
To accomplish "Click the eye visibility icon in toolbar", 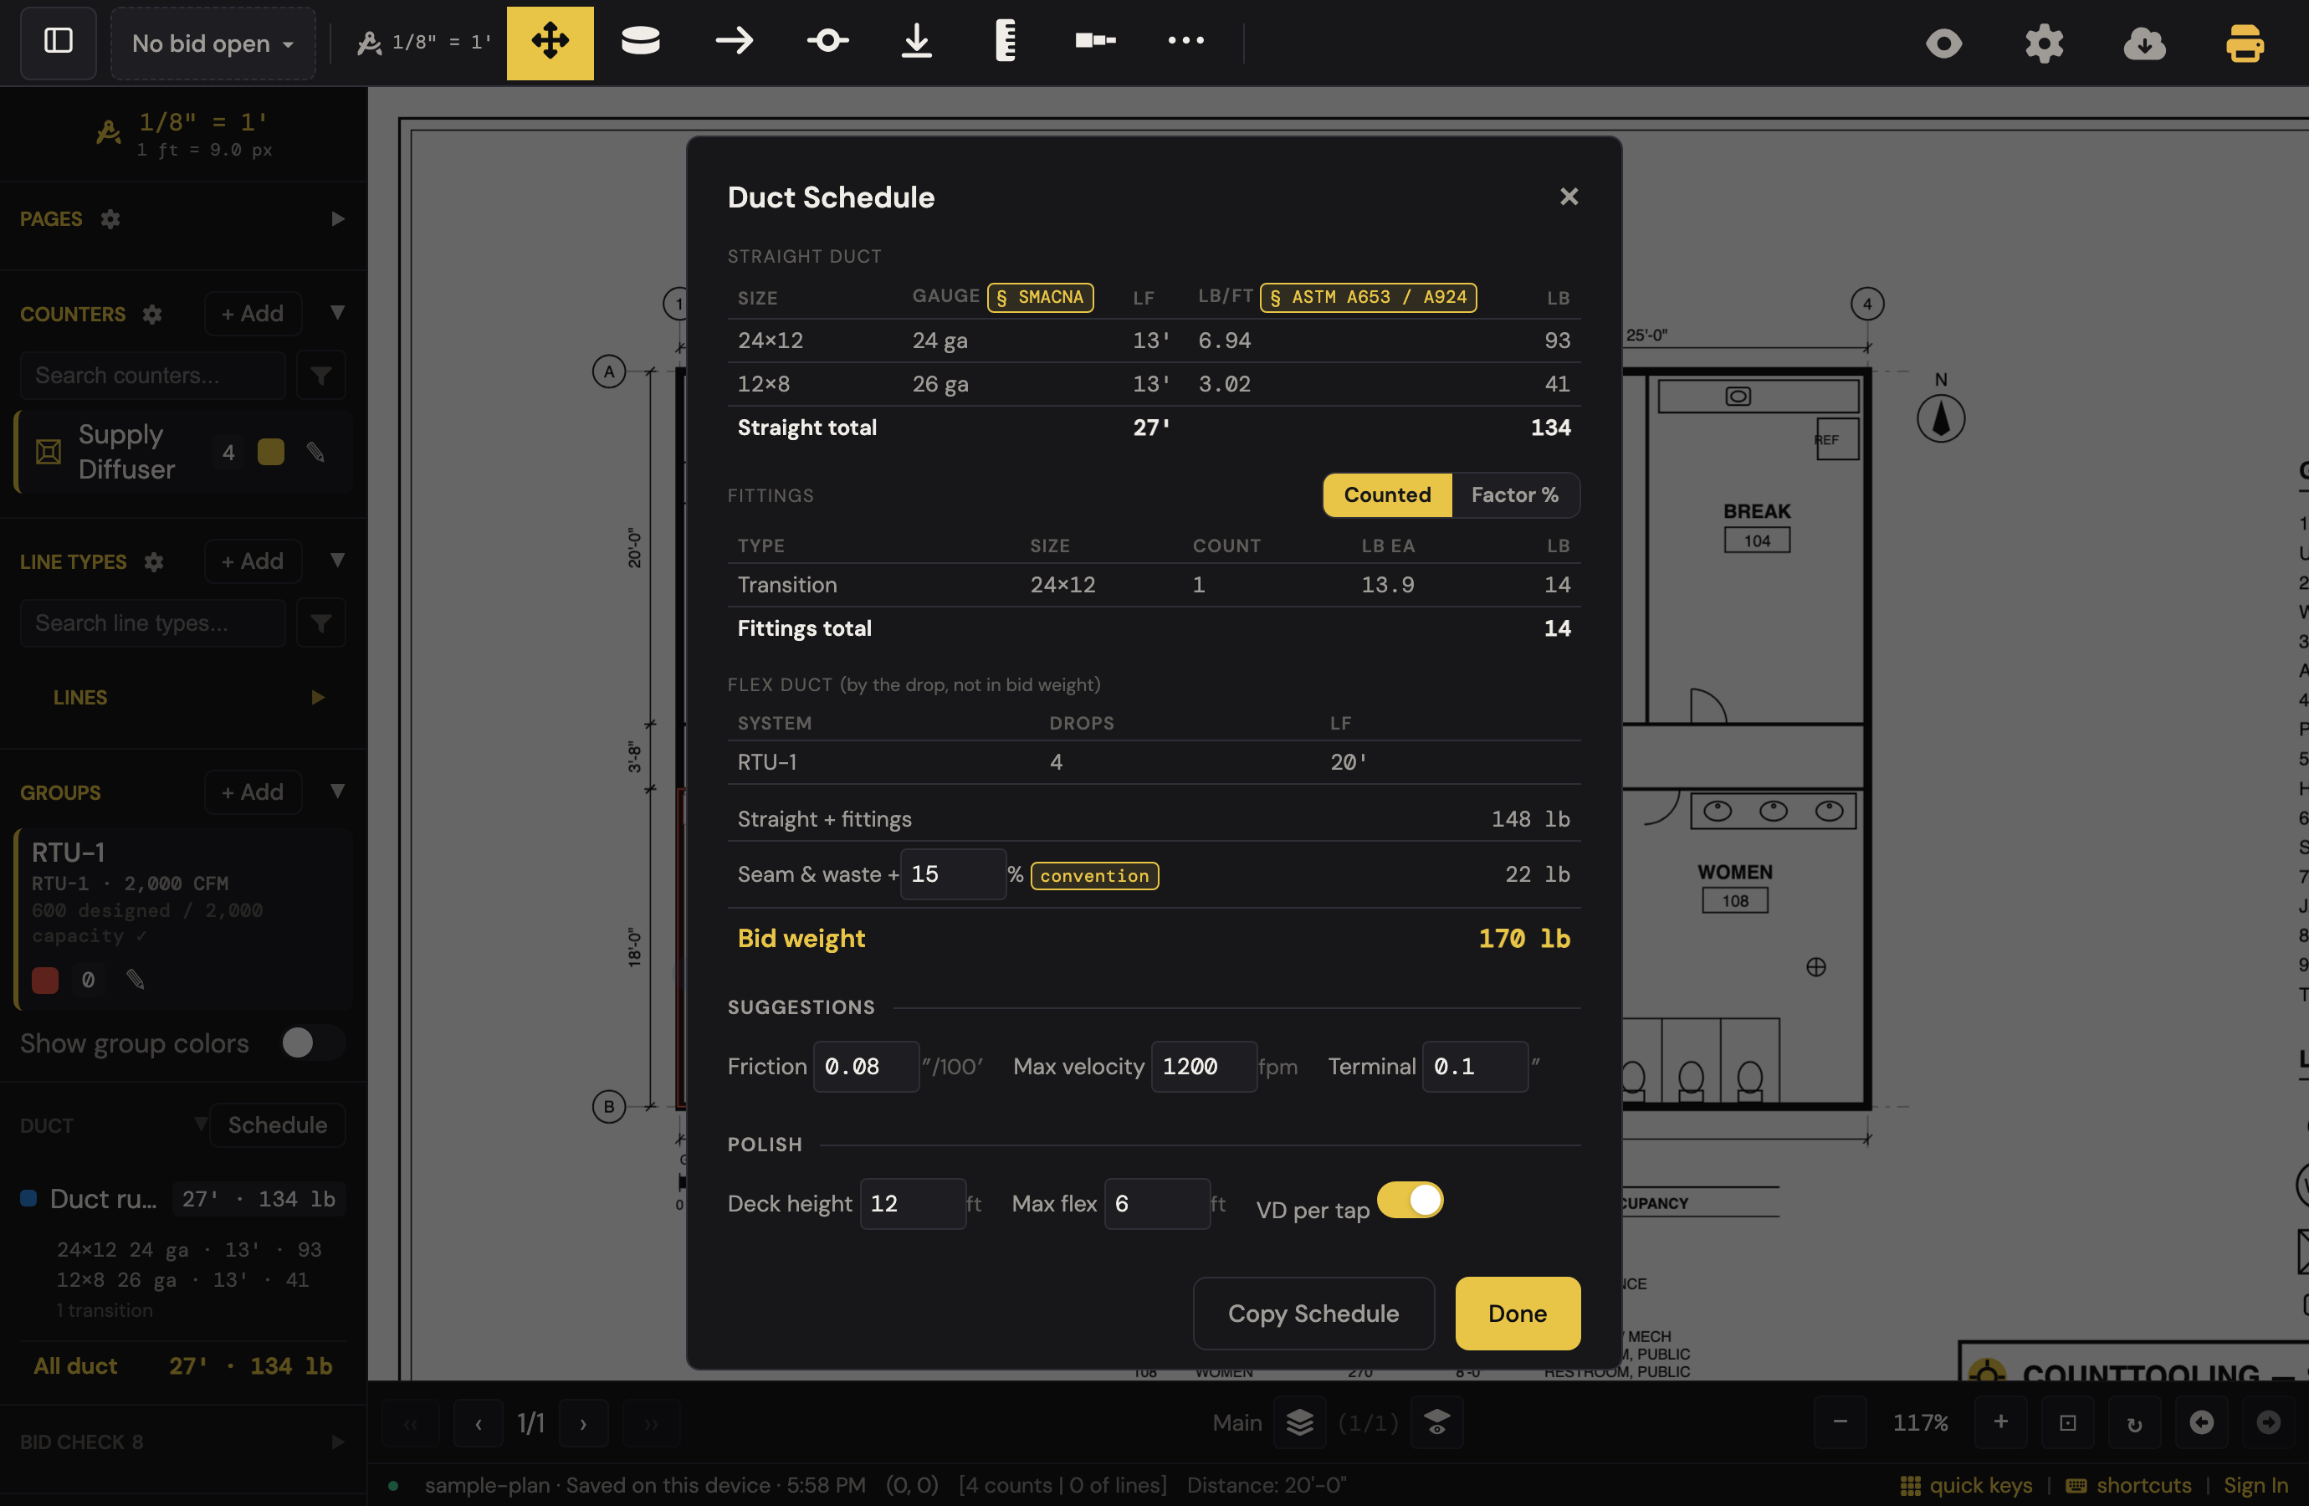I will coord(1944,44).
